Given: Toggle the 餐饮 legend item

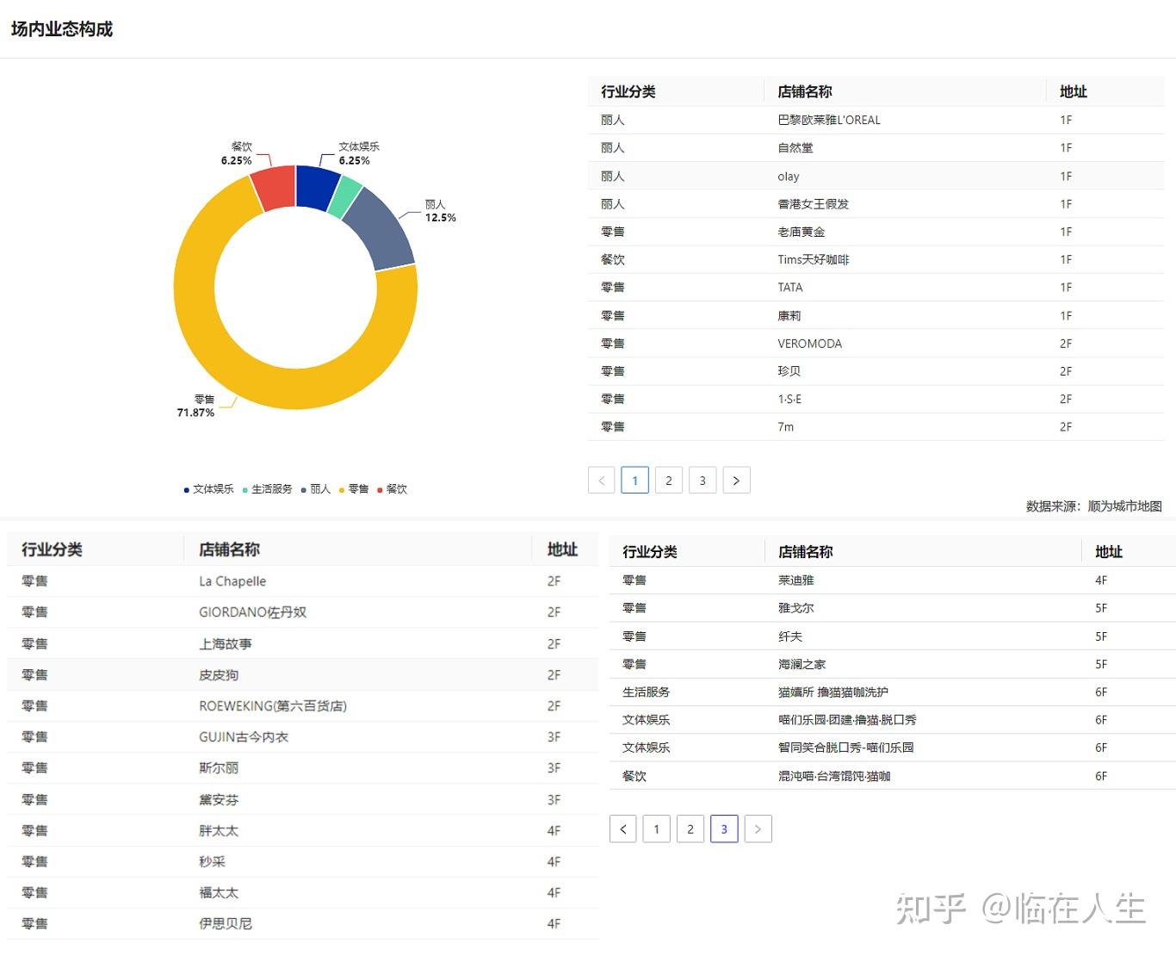Looking at the screenshot, I should click(x=392, y=489).
